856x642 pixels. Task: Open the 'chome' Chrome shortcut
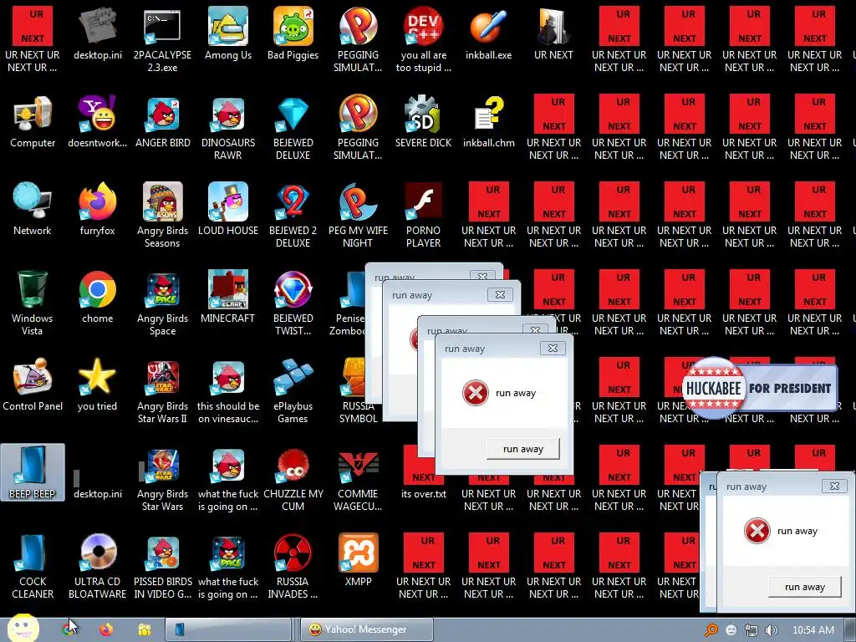click(97, 298)
